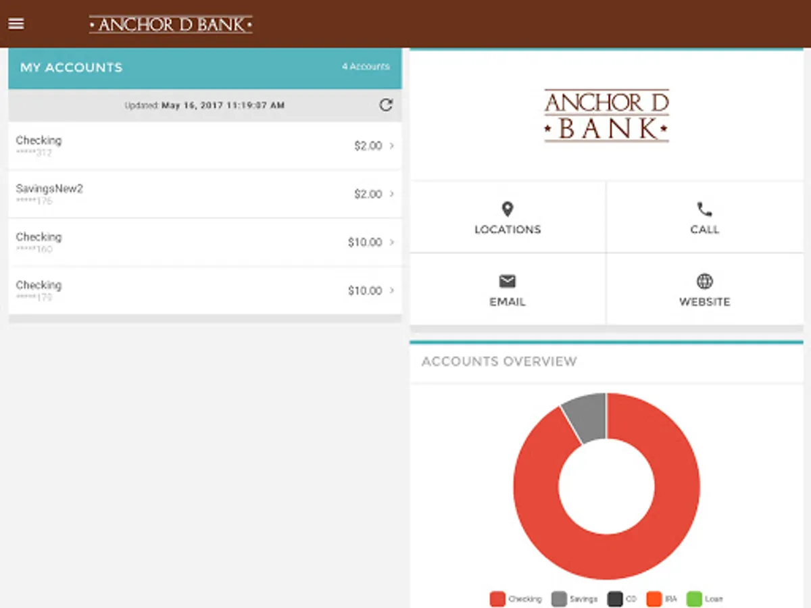
Task: Open the SavingsNew2 account via its chevron
Action: 392,194
